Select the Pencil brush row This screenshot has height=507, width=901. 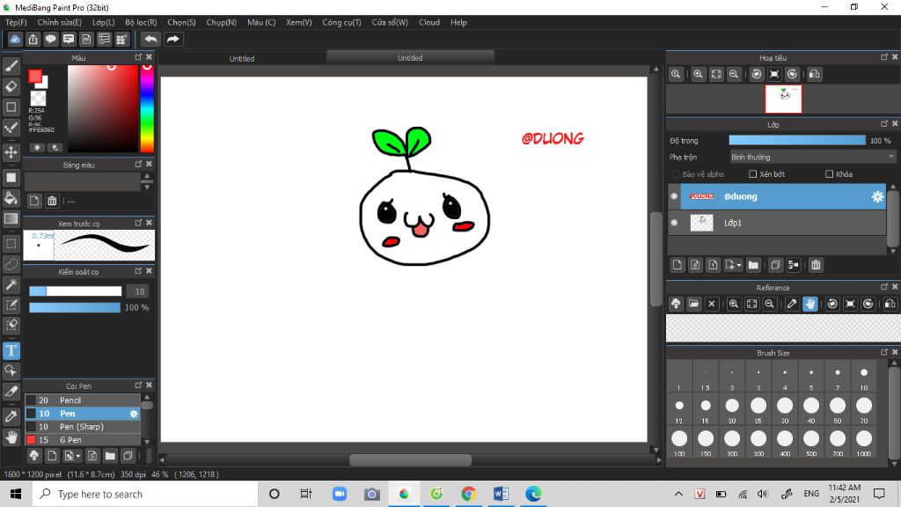(82, 400)
